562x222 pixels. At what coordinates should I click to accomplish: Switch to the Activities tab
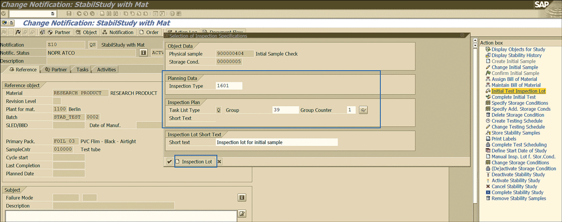click(x=106, y=70)
